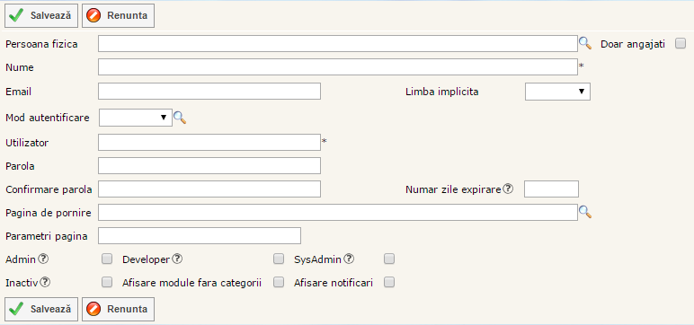Focus the Email input field

coord(209,92)
